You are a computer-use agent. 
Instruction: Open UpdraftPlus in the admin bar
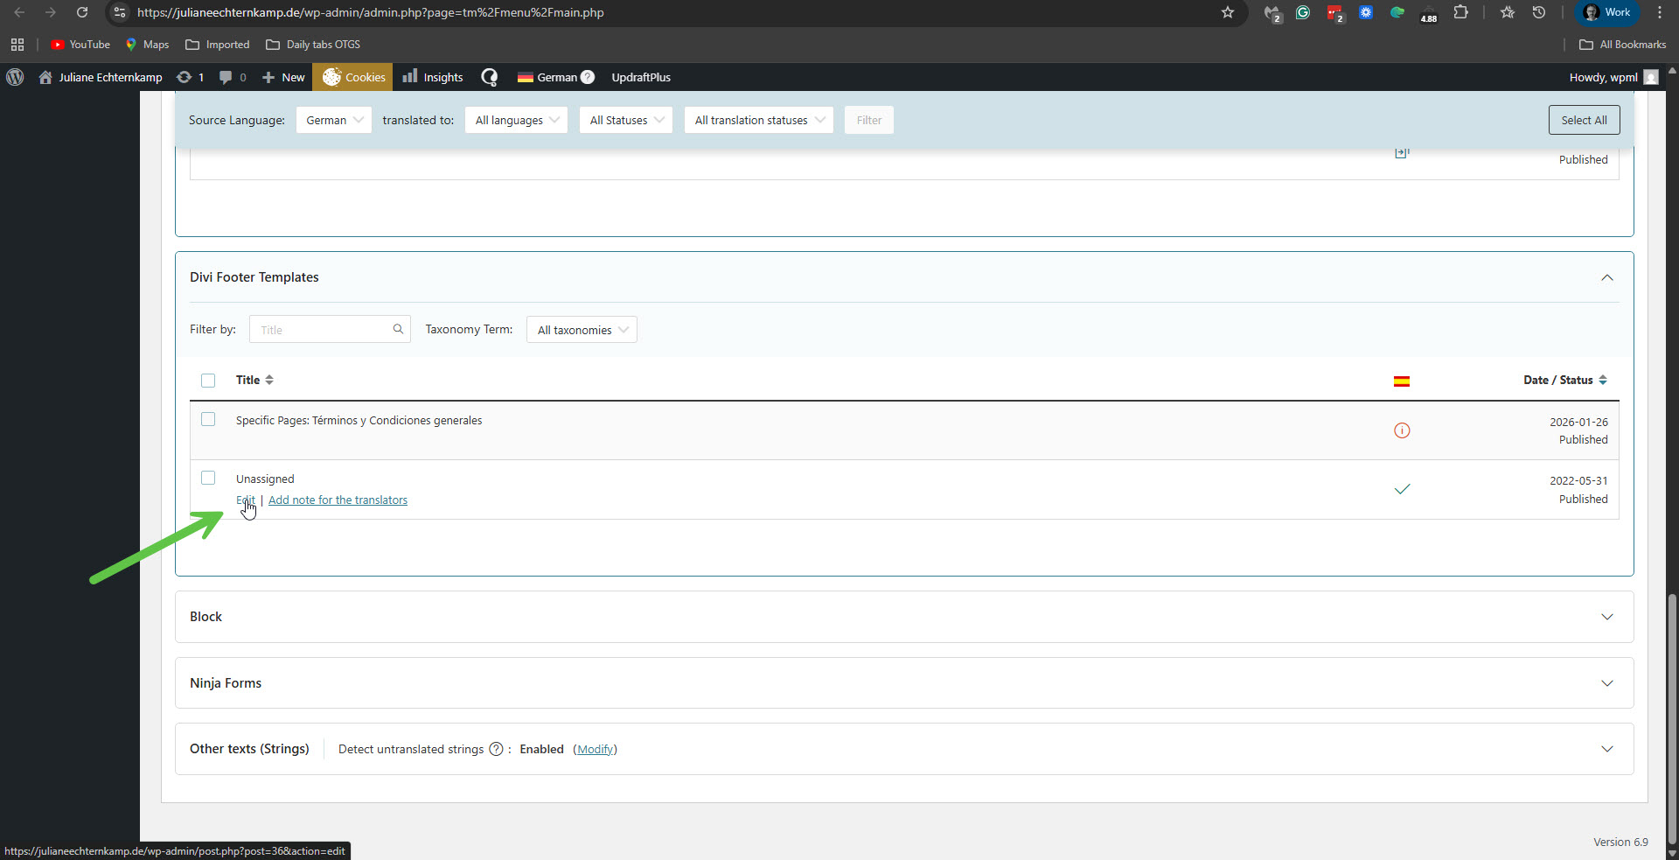click(x=641, y=77)
